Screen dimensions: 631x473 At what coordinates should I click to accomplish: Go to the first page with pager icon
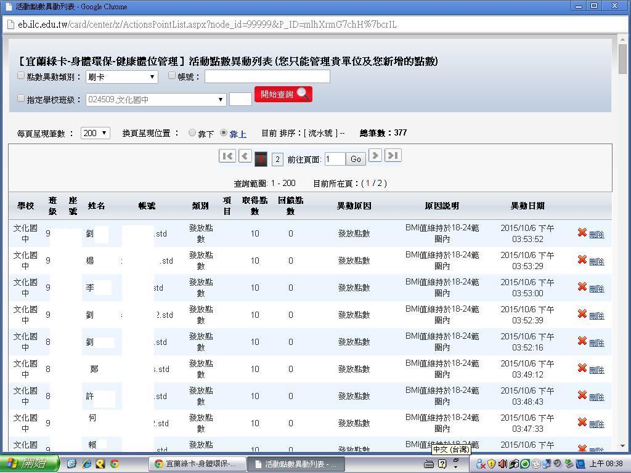click(227, 156)
